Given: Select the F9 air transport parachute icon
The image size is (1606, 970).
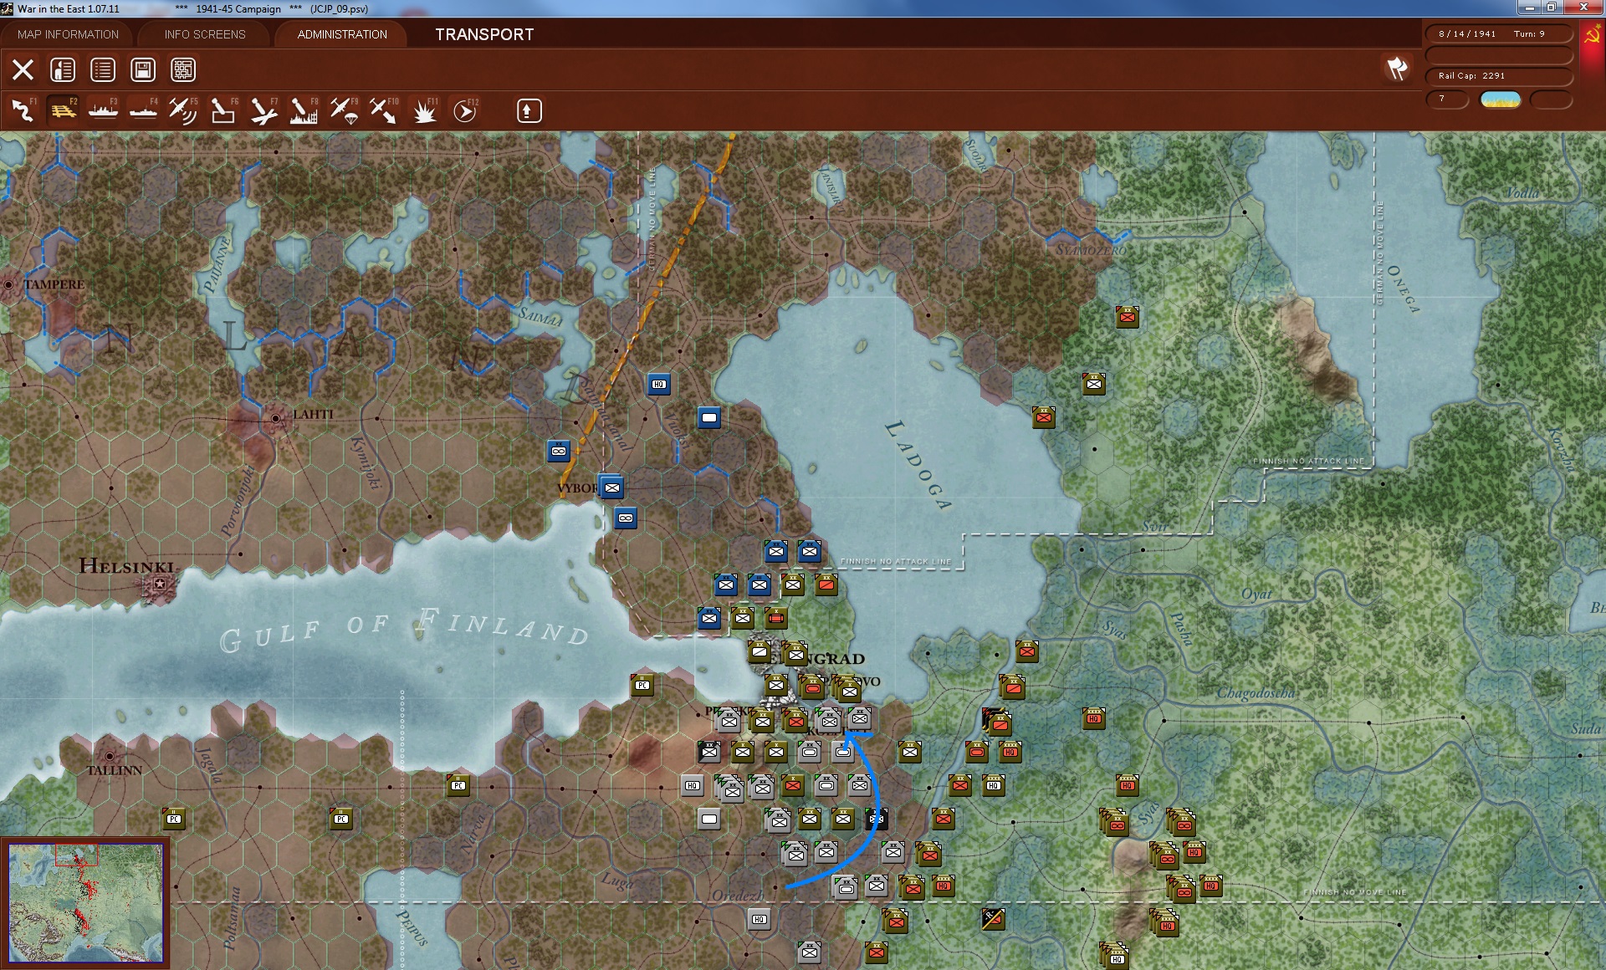Looking at the screenshot, I should [x=344, y=110].
